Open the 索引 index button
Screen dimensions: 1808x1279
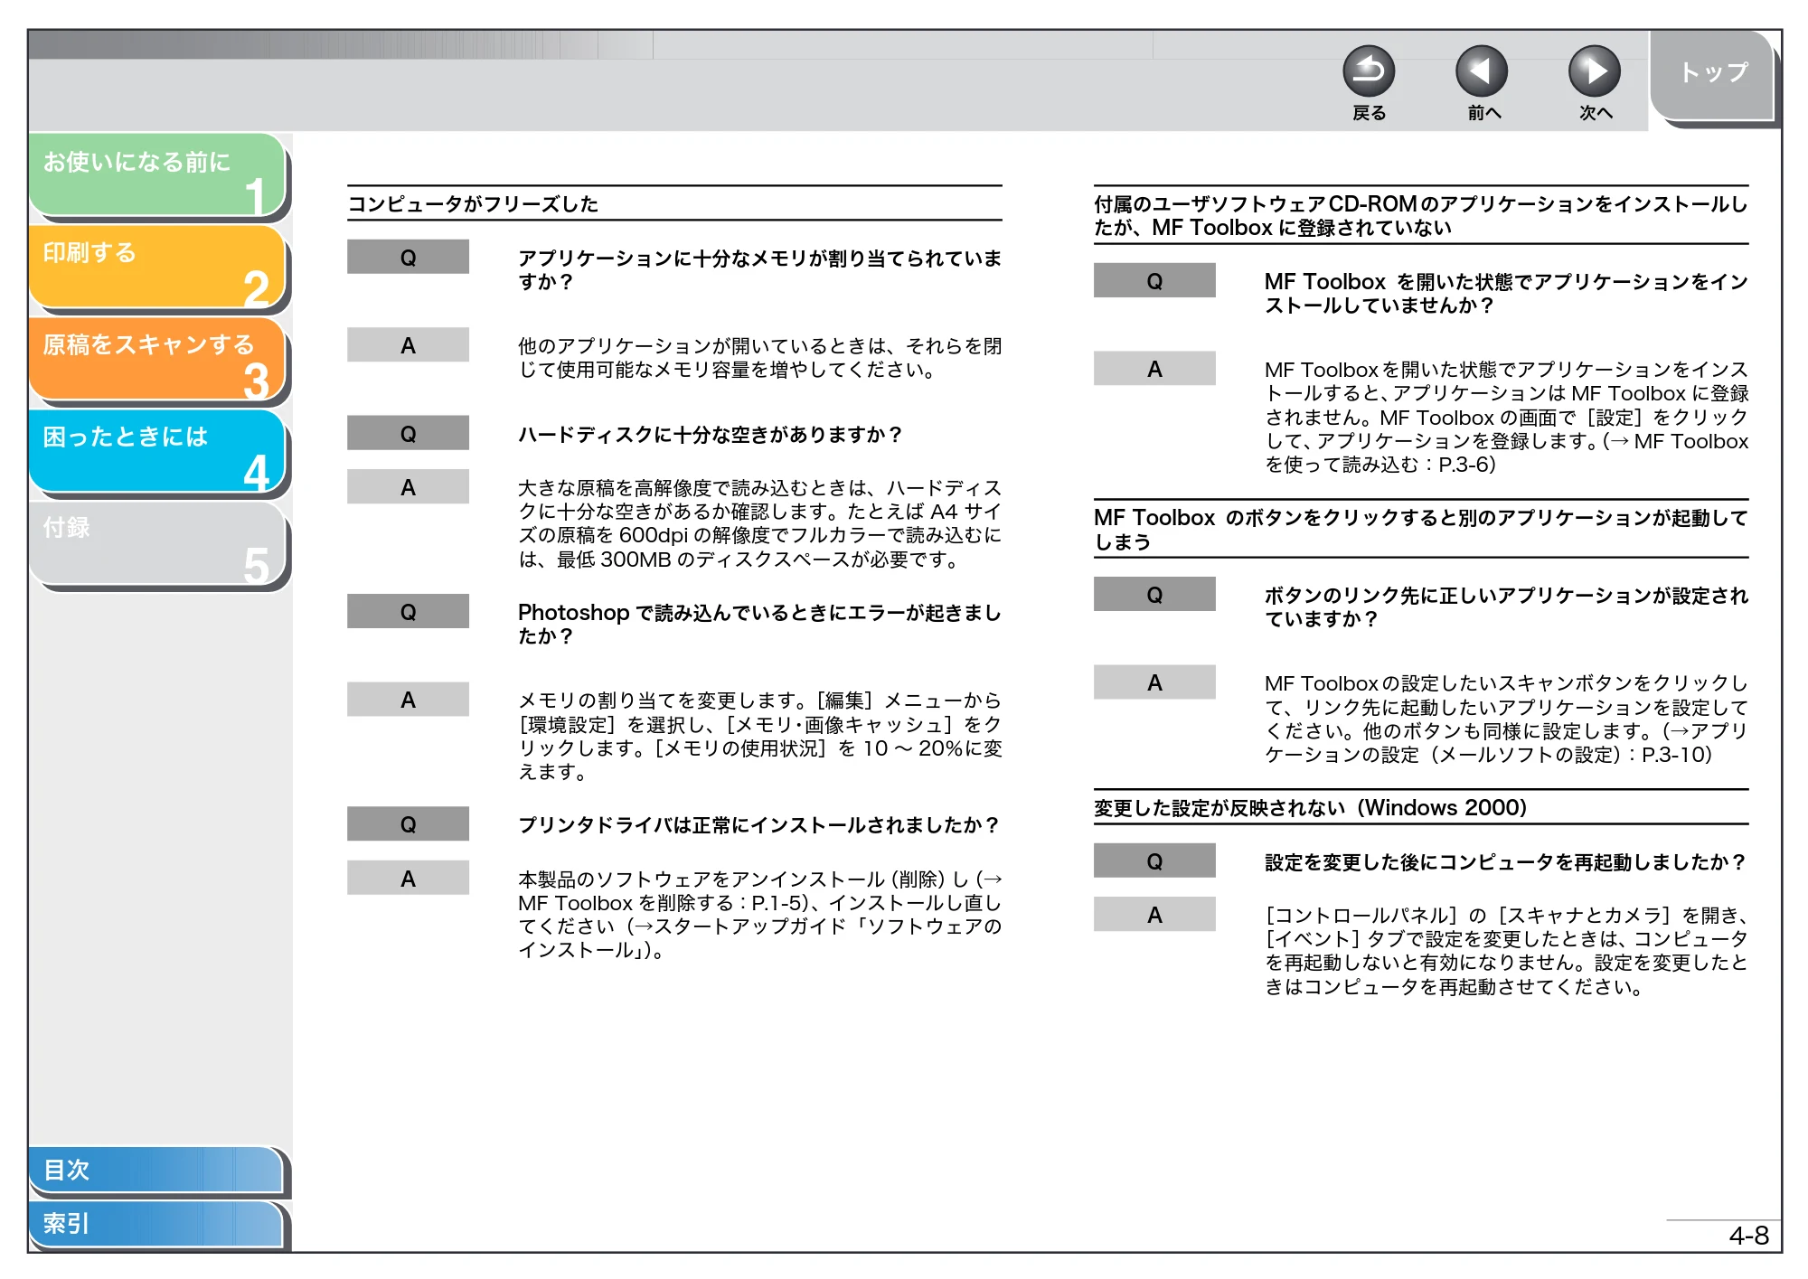[155, 1224]
